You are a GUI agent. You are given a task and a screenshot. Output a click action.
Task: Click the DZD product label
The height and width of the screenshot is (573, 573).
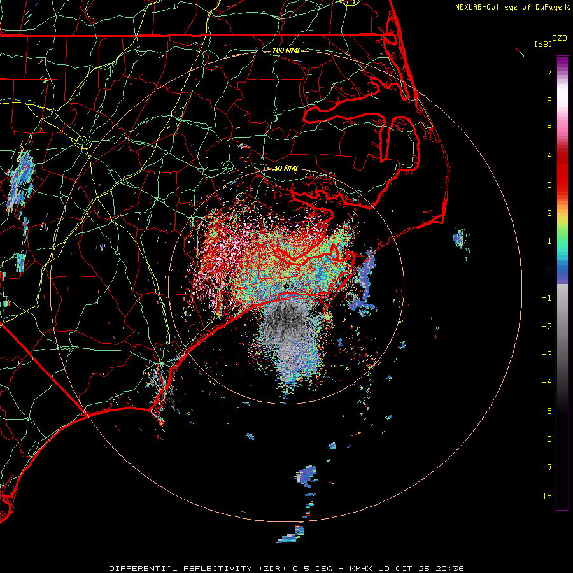pyautogui.click(x=560, y=38)
